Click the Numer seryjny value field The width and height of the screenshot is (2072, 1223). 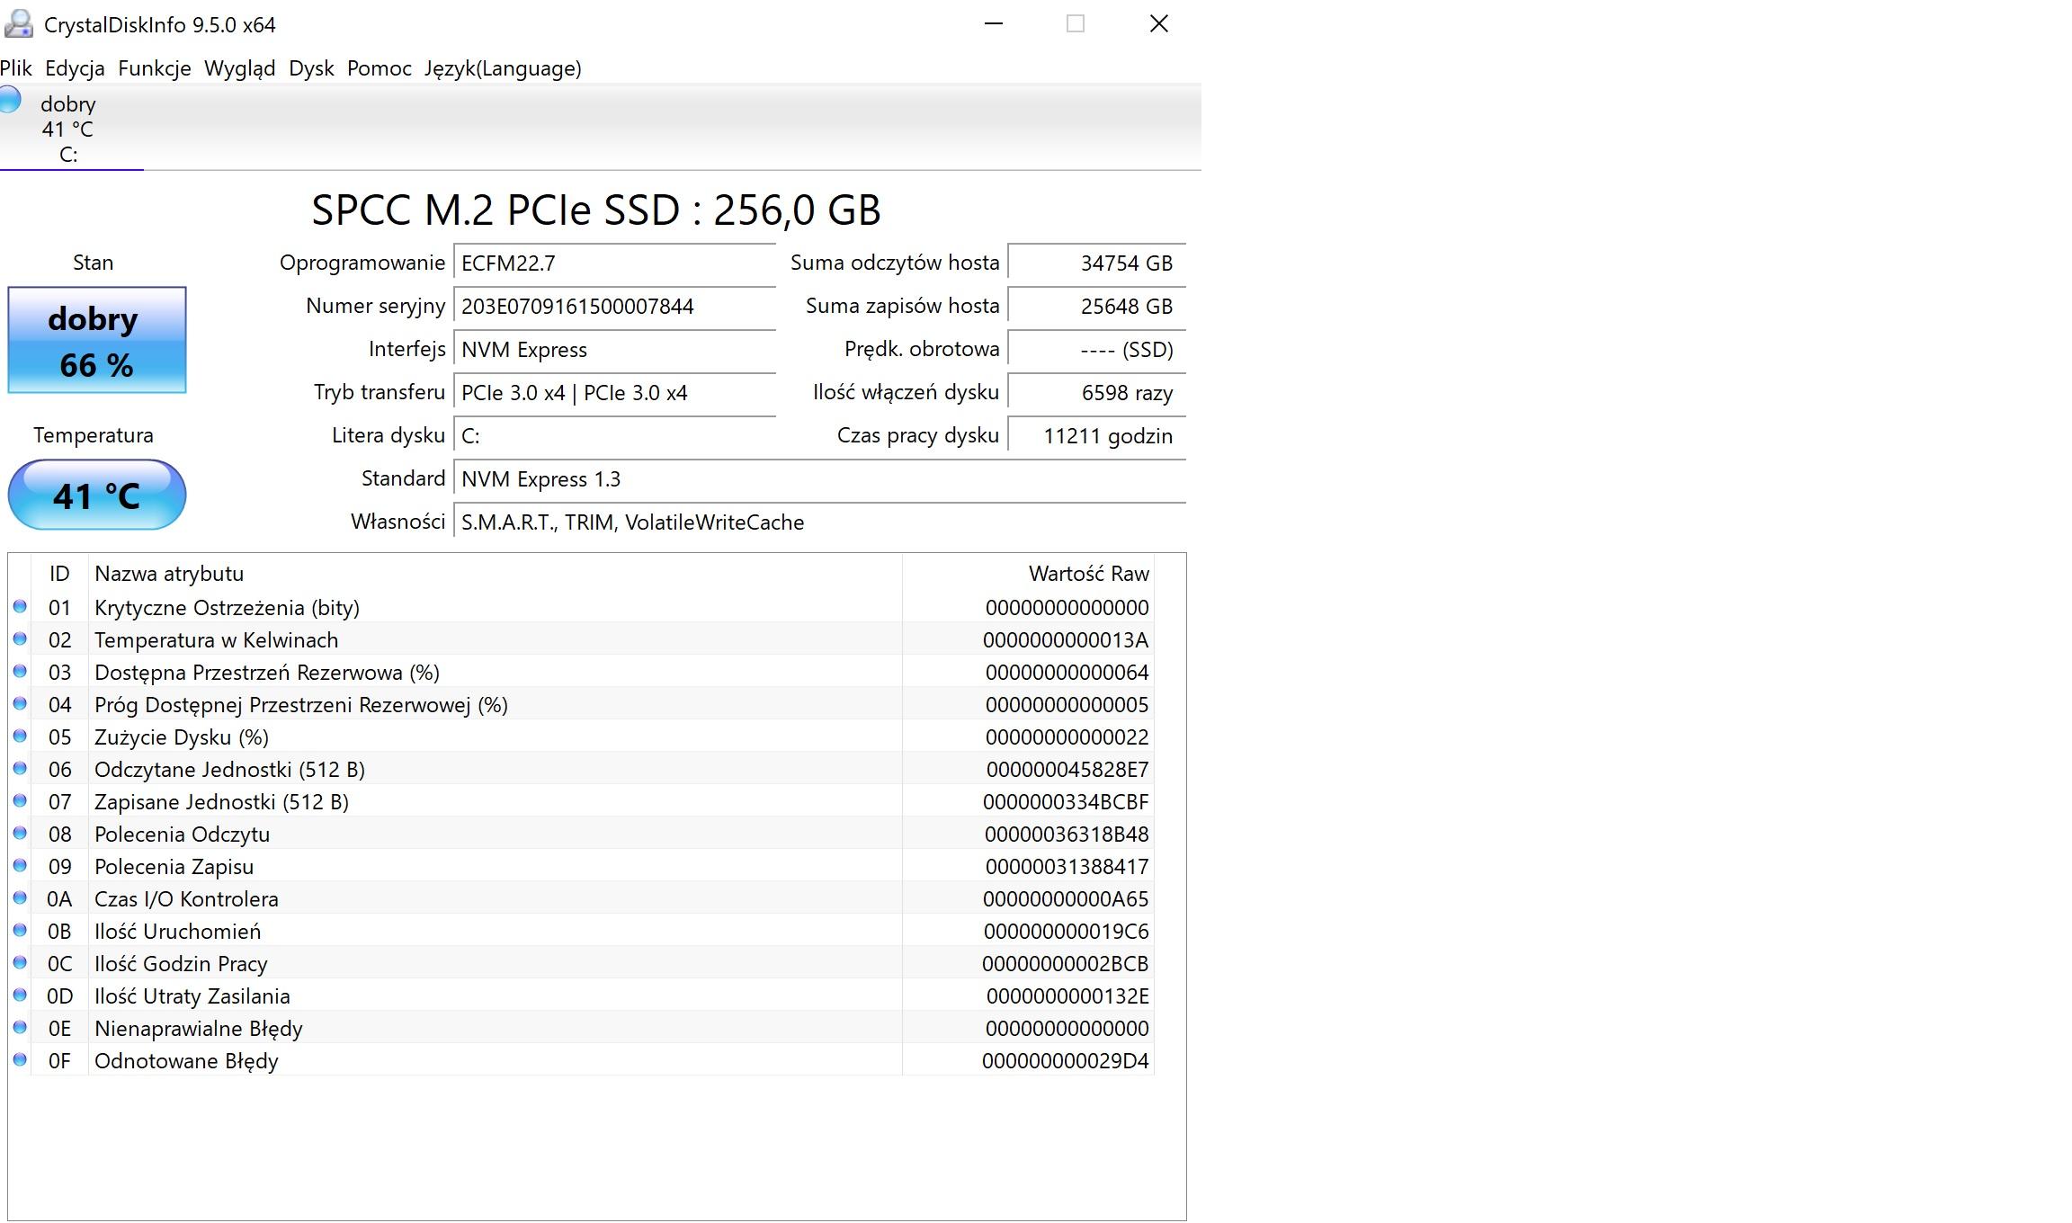(x=614, y=307)
